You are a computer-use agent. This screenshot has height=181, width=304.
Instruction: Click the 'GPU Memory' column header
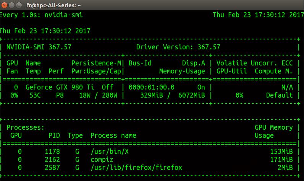[x=273, y=127]
